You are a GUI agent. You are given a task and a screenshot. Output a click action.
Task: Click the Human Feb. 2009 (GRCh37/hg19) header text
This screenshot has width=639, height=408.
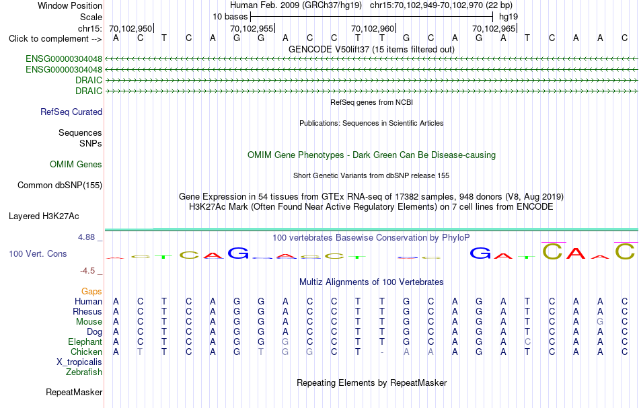coord(296,5)
